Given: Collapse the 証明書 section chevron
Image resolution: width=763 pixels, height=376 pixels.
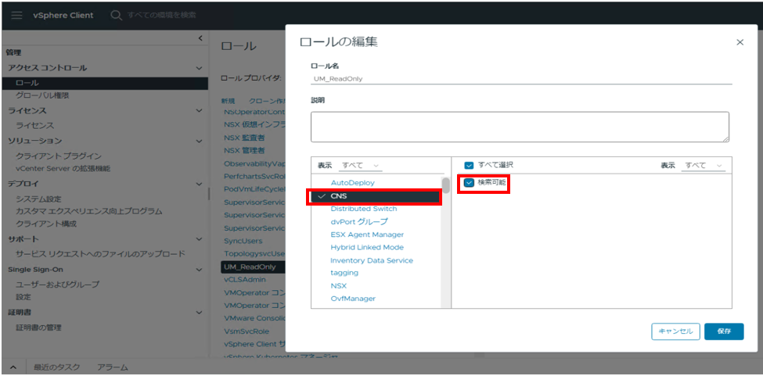Looking at the screenshot, I should 199,313.
